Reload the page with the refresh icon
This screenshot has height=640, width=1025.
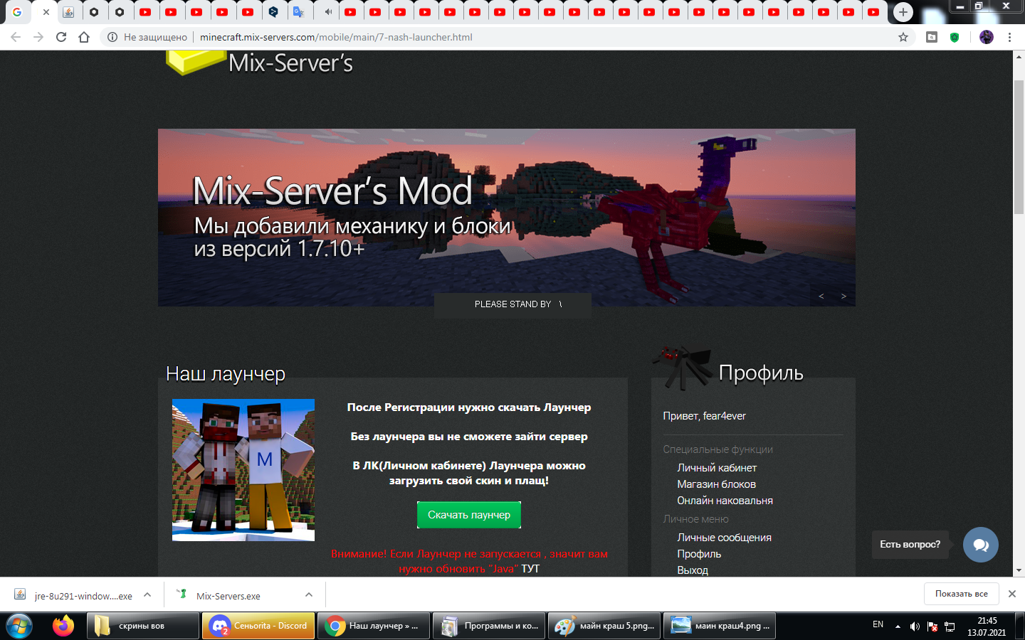tap(61, 37)
